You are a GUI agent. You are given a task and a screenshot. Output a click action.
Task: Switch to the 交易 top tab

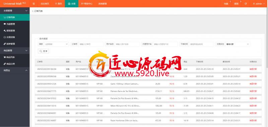coord(72,4)
